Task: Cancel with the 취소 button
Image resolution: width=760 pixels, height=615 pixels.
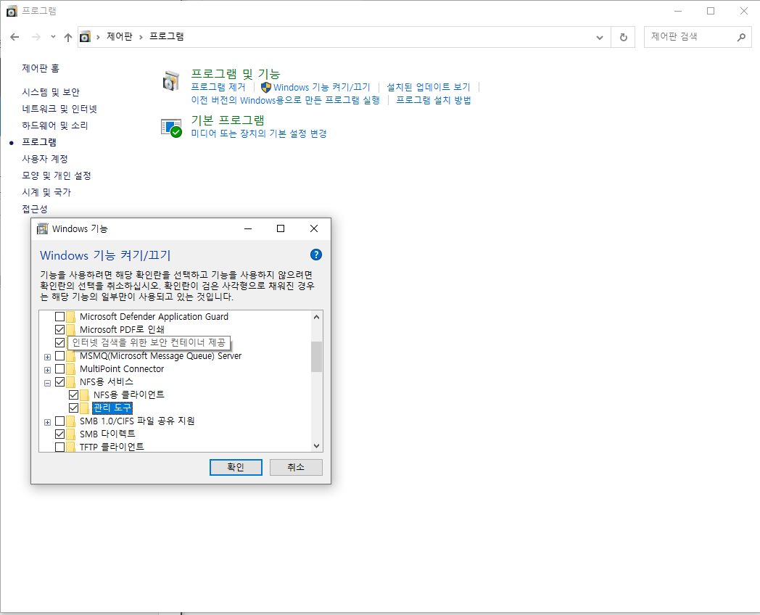Action: tap(296, 467)
